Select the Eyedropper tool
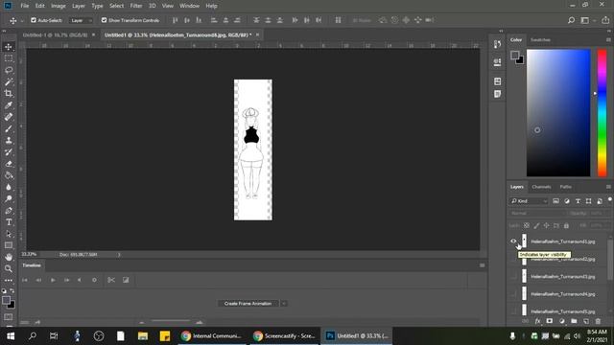The height and width of the screenshot is (345, 614). (9, 105)
